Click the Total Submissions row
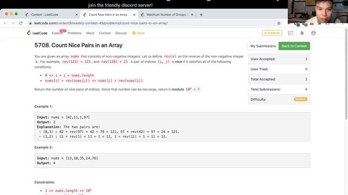The image size is (348, 195). 279,89
